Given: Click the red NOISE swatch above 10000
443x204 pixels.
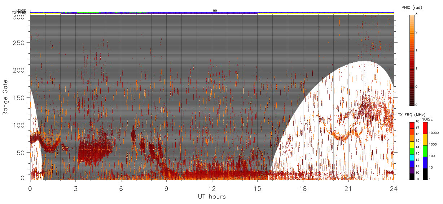Looking at the screenshot, I should 425,128.
